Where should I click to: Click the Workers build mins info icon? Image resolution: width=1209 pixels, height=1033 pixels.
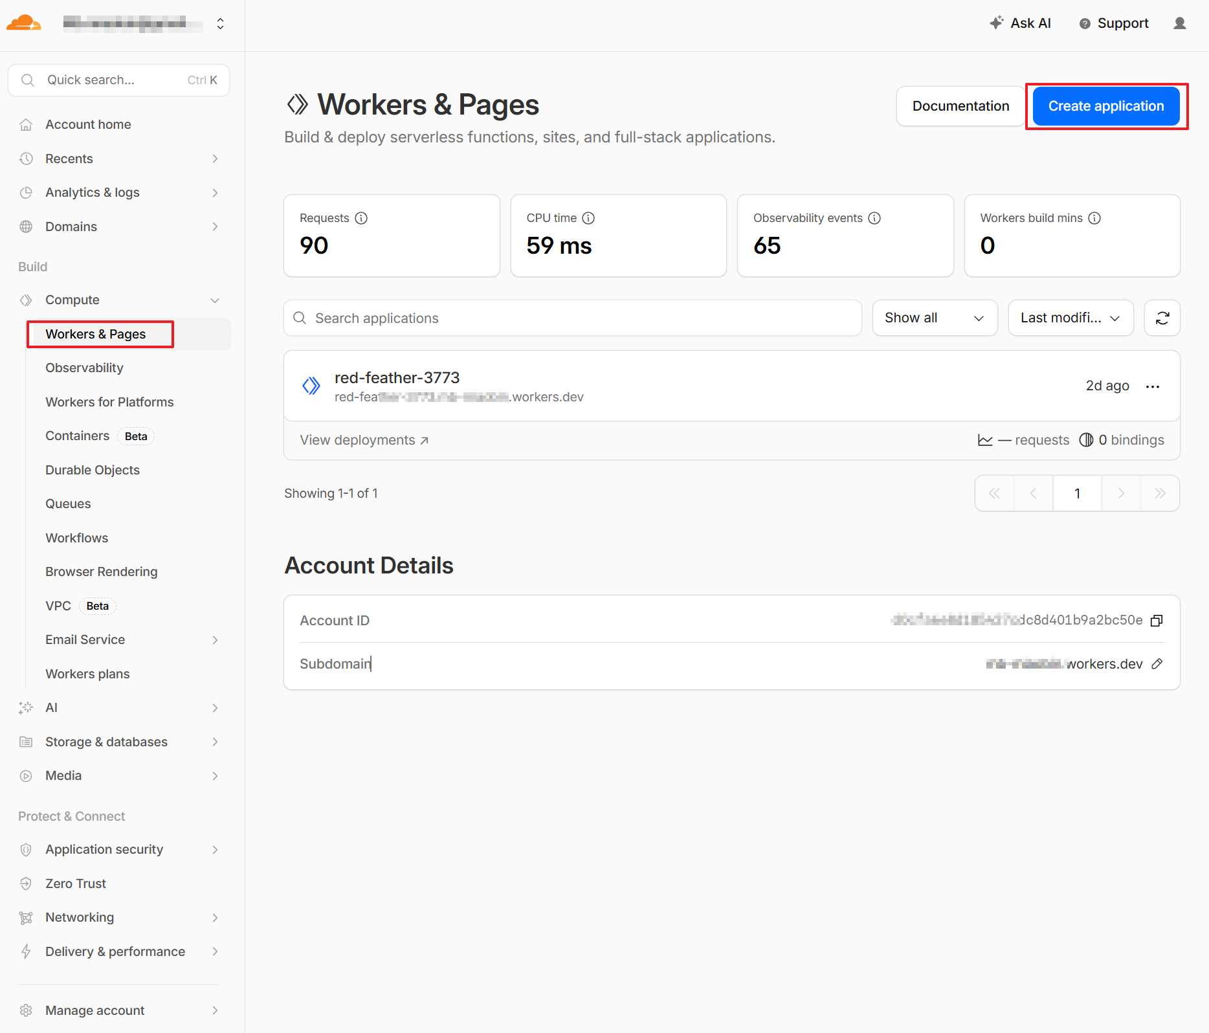tap(1094, 218)
